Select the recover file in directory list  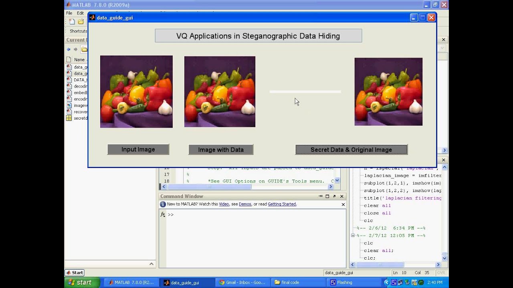(x=77, y=112)
